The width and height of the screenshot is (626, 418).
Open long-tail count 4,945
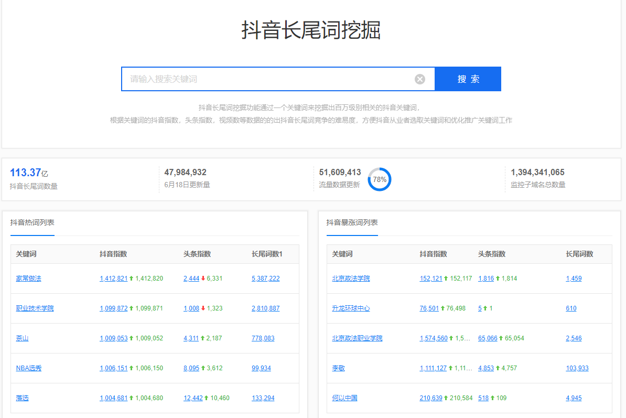574,398
